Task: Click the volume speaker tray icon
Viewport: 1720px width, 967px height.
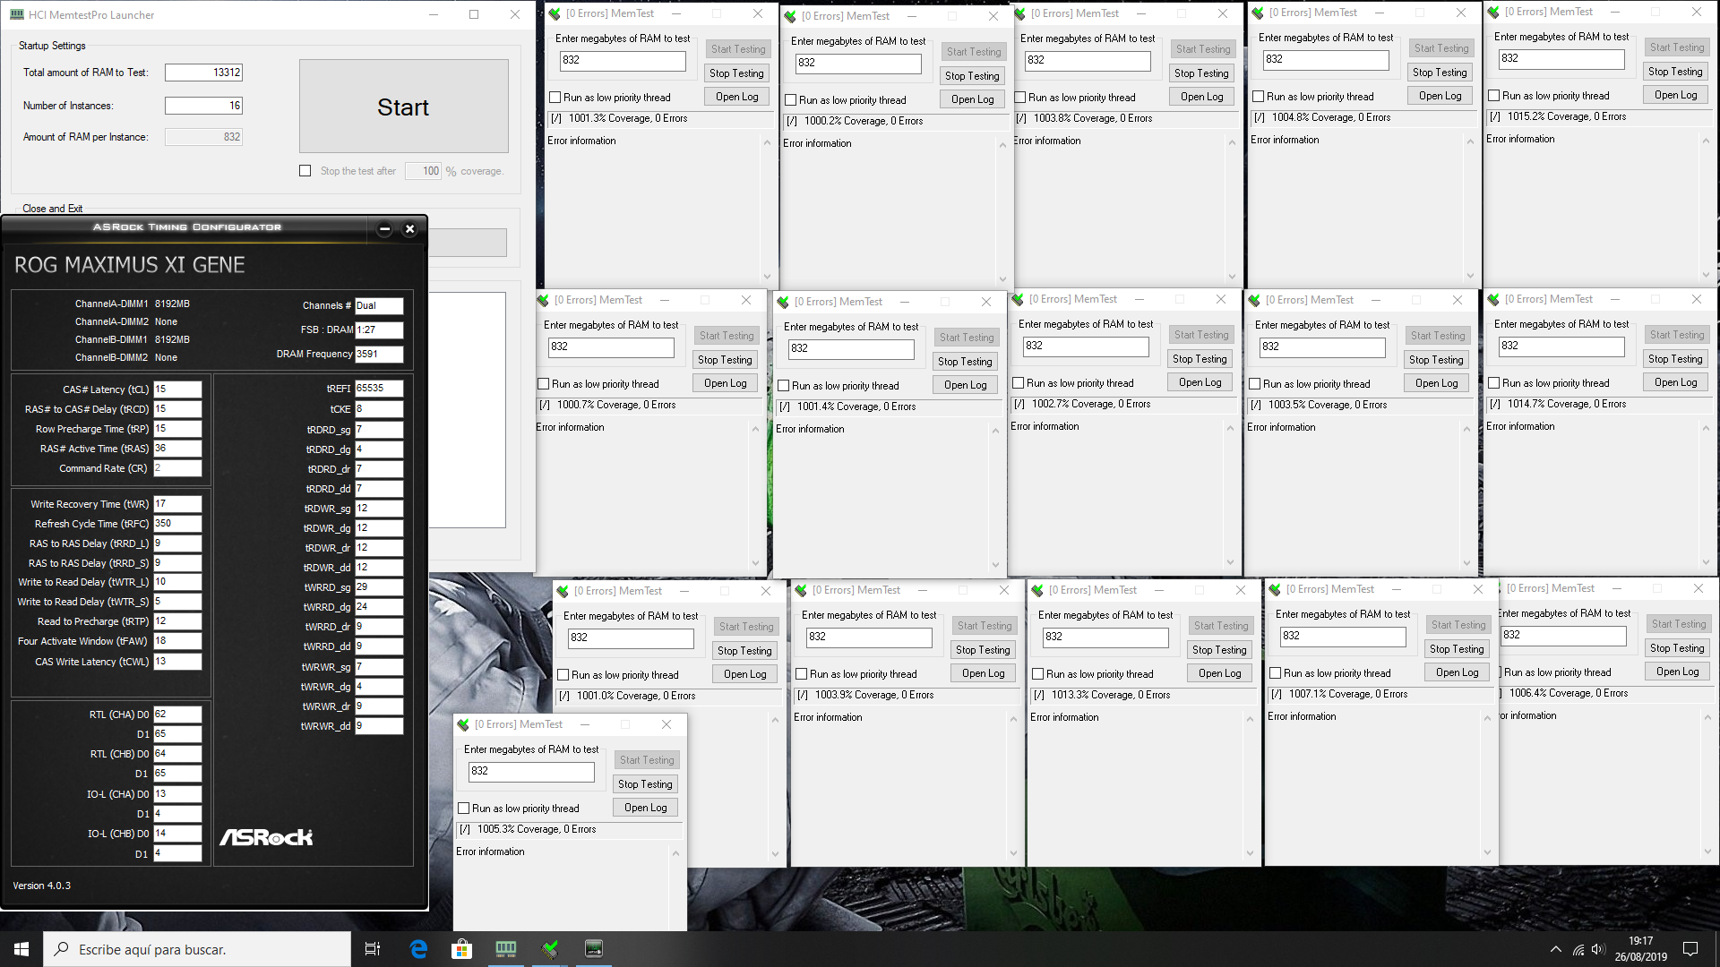Action: (1598, 949)
